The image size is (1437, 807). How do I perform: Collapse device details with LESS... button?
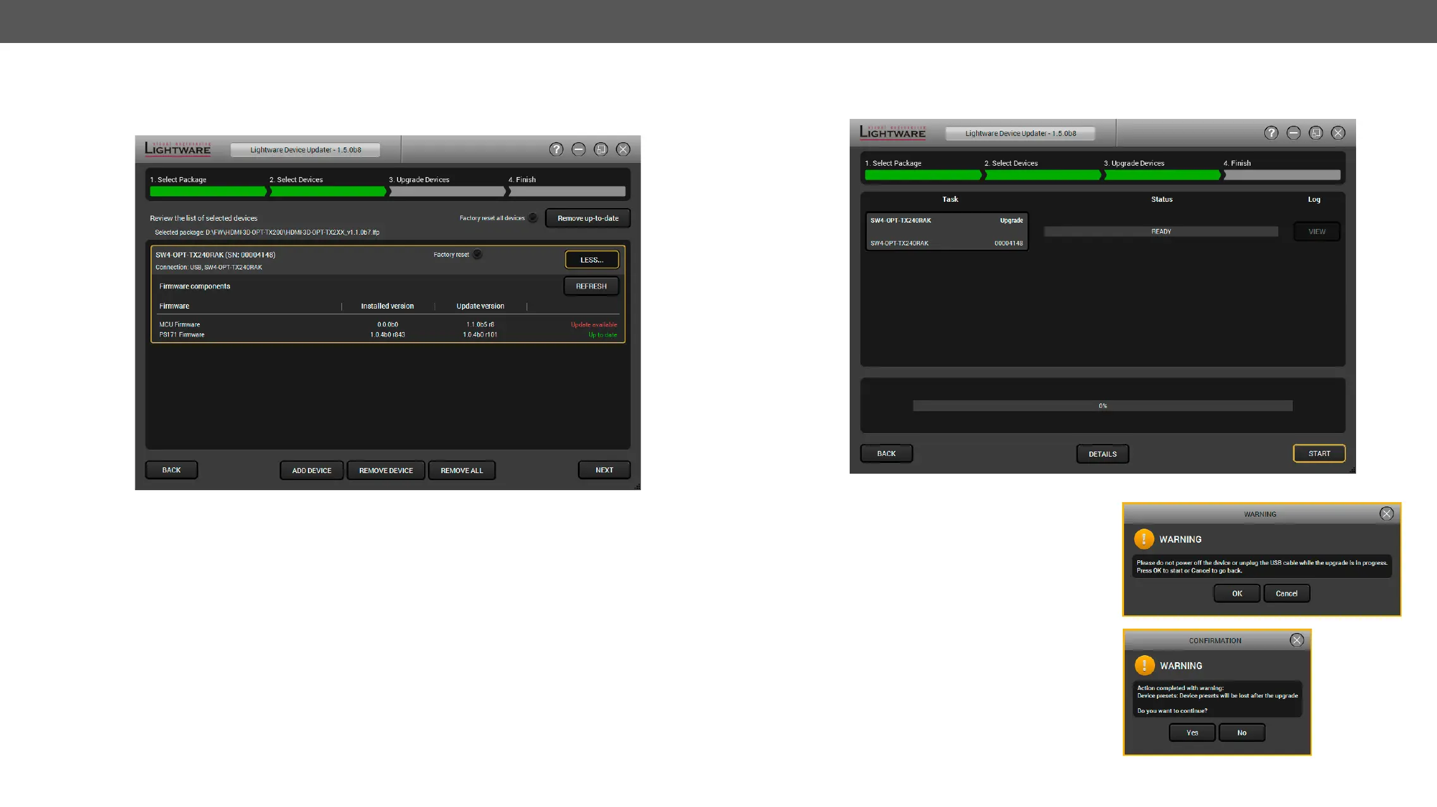tap(592, 260)
